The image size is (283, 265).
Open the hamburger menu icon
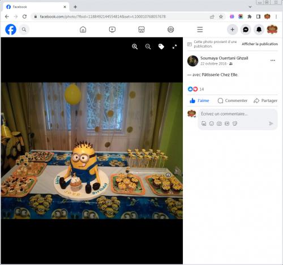coord(200,29)
